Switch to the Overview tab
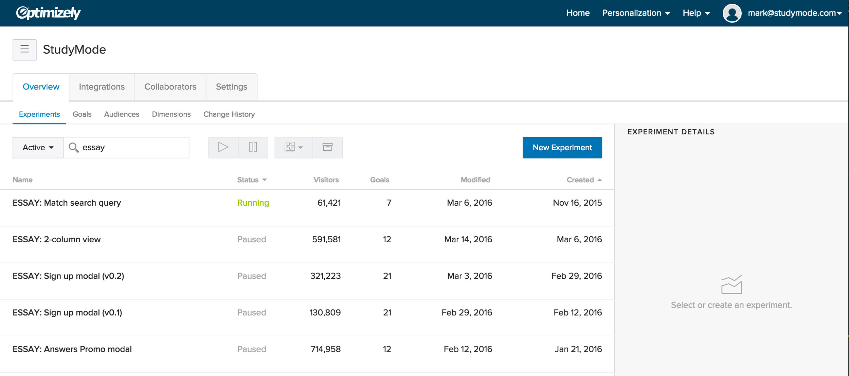The image size is (849, 376). coord(41,87)
